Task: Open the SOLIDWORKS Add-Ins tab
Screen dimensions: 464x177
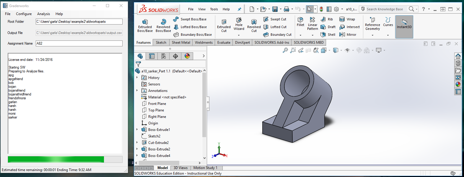Action: [x=272, y=43]
